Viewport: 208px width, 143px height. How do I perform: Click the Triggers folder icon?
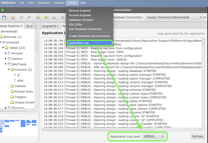tap(12, 97)
